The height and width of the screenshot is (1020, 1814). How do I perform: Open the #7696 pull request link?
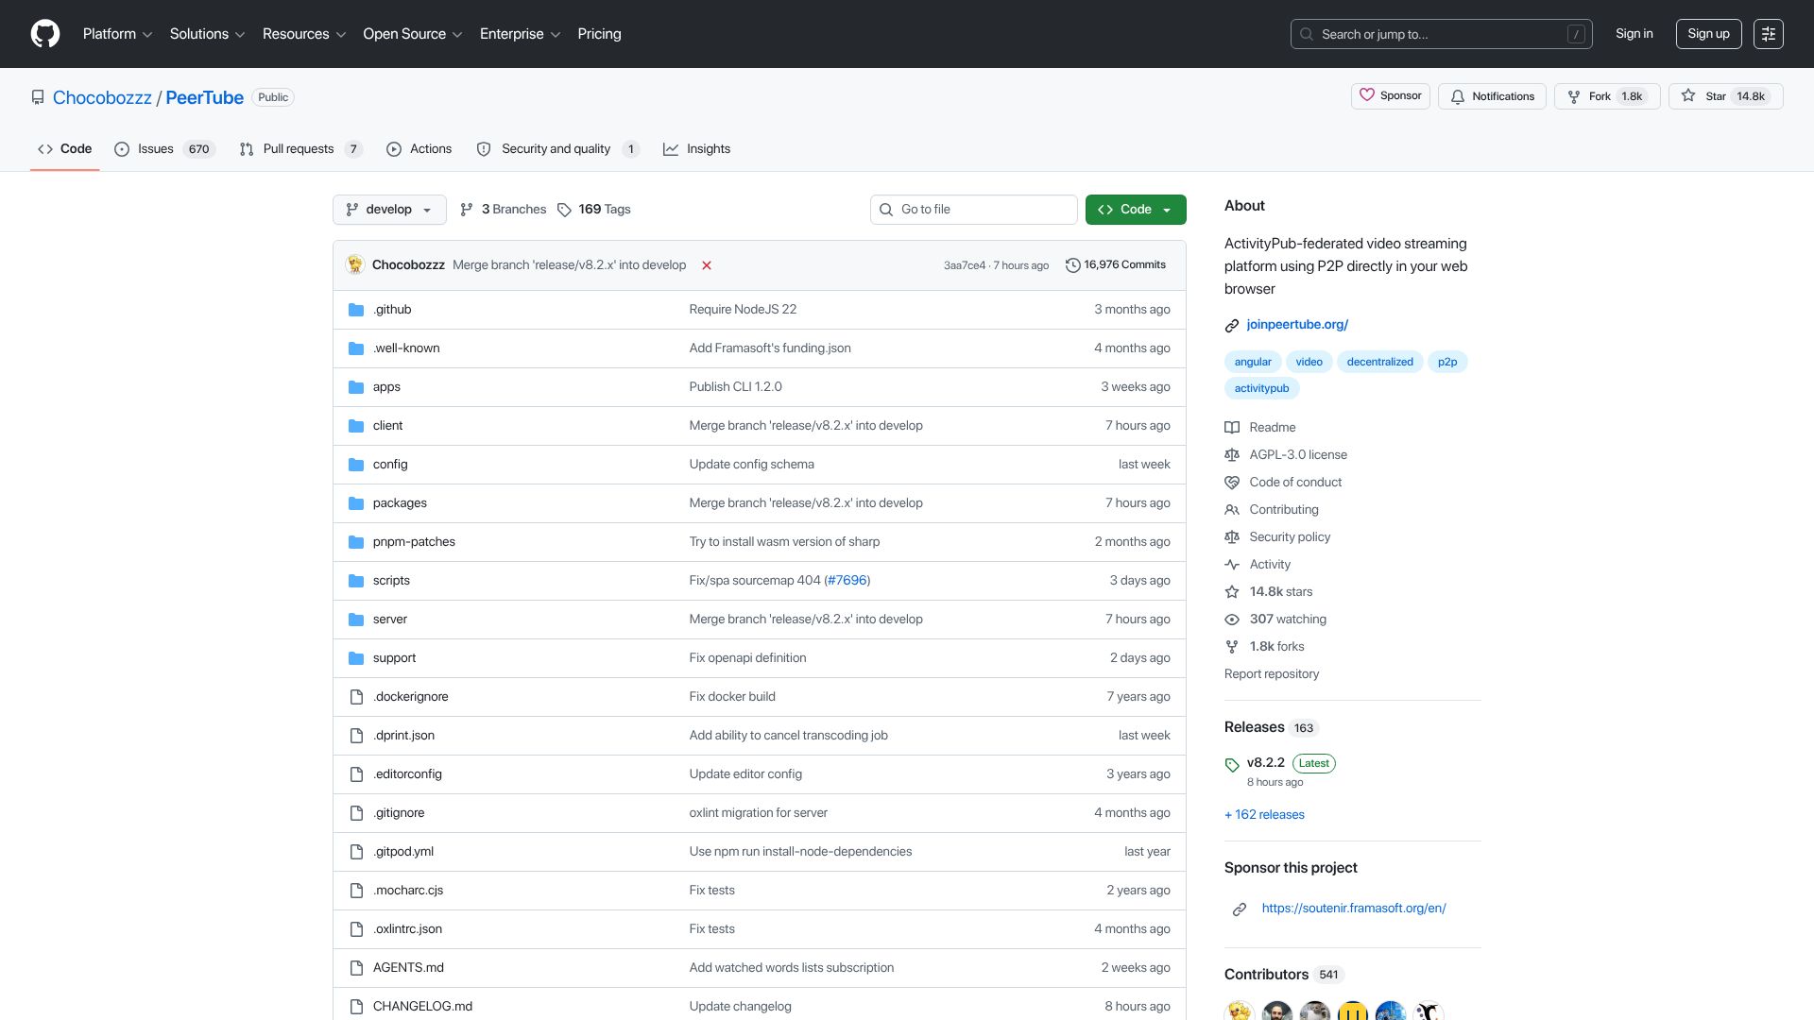[x=847, y=581]
